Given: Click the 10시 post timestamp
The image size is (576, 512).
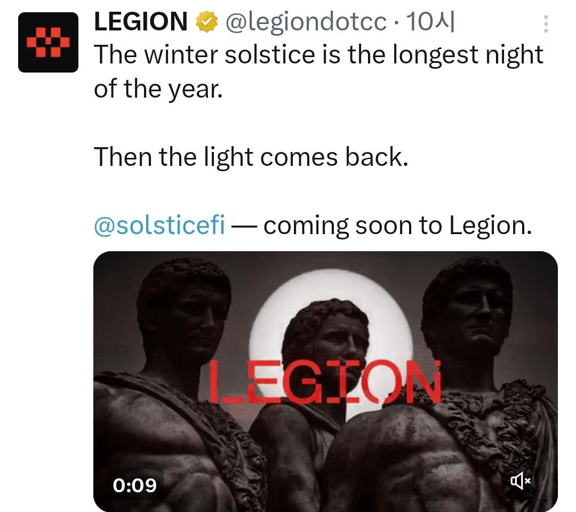Looking at the screenshot, I should 430,21.
